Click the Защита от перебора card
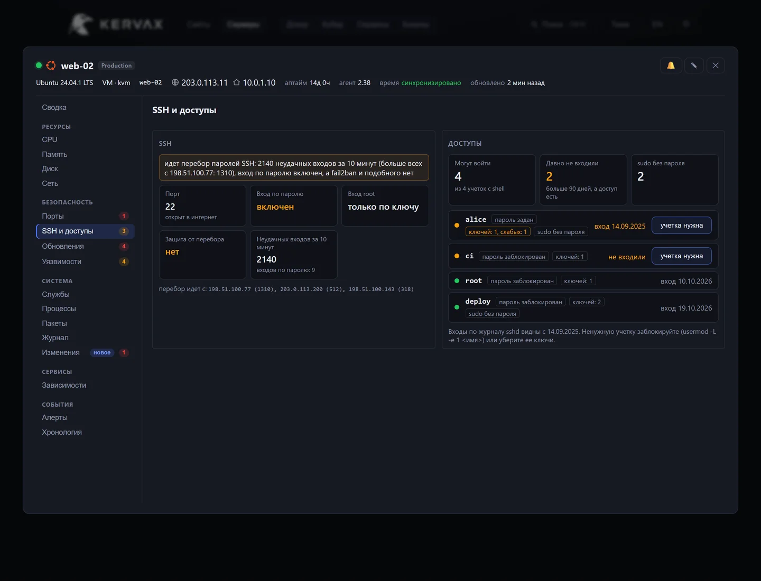 [x=202, y=255]
